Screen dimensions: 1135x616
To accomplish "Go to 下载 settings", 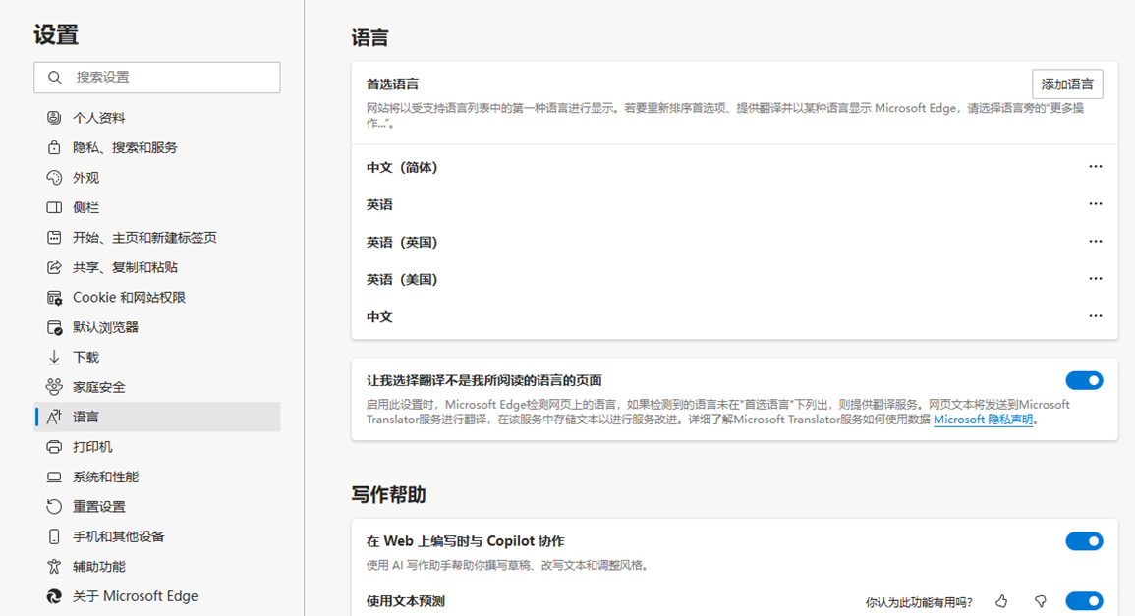I will click(157, 357).
